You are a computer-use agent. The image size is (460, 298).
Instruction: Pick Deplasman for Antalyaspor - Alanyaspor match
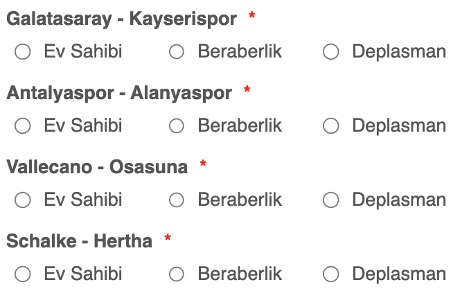pos(331,126)
